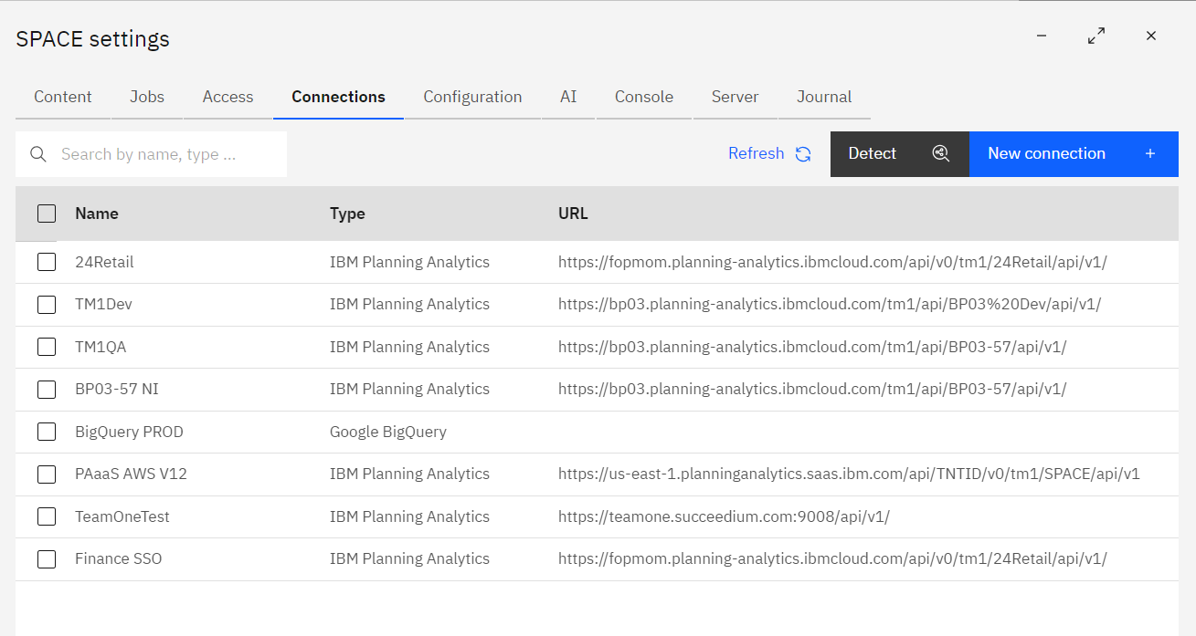Click IBM Planning Analytics type in 24Retail row

pos(409,262)
